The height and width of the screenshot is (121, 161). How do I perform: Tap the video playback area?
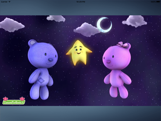click(80, 61)
